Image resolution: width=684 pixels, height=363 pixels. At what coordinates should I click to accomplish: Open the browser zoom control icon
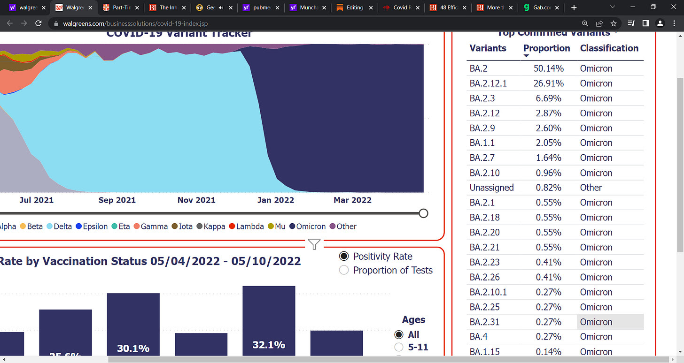[585, 23]
